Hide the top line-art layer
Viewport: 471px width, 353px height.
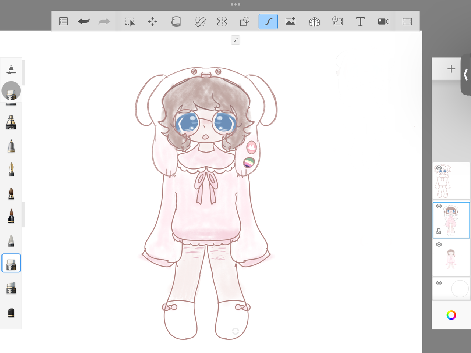[439, 168]
